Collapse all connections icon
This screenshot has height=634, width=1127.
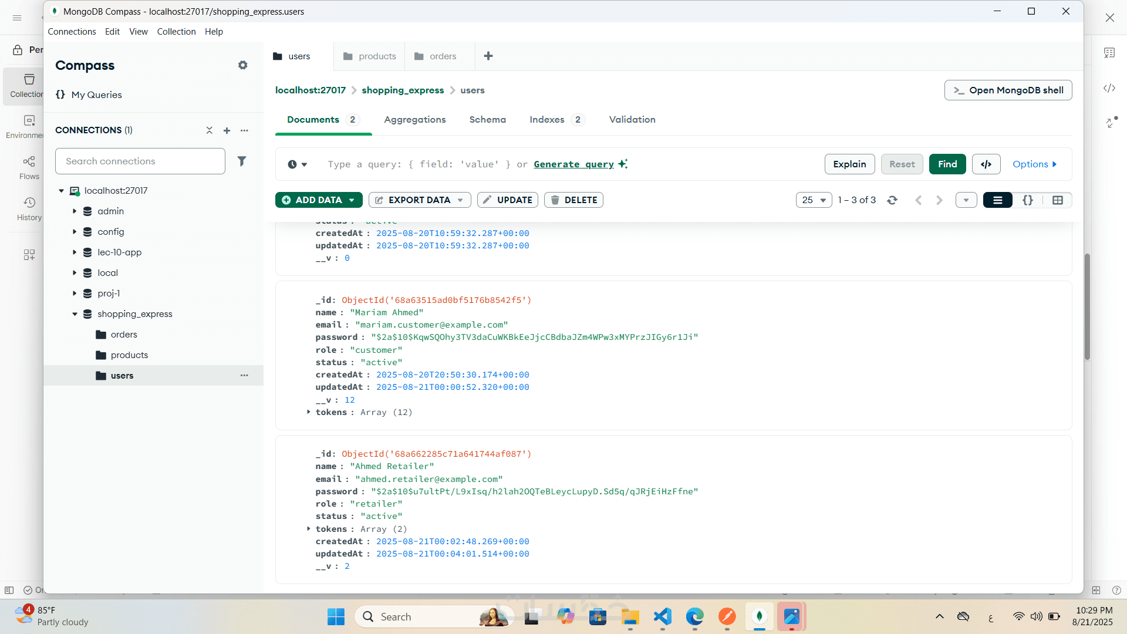(x=209, y=130)
